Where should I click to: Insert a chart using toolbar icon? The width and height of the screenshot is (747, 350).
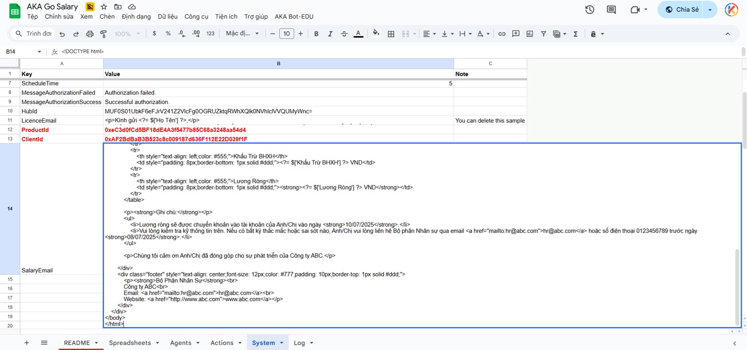[x=530, y=34]
